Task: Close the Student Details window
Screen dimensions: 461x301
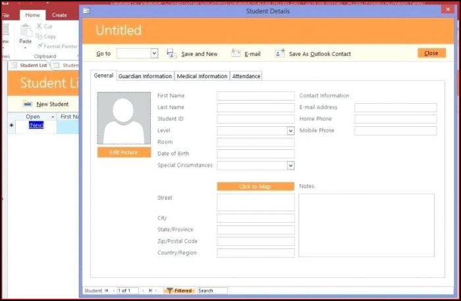Action: click(x=448, y=9)
